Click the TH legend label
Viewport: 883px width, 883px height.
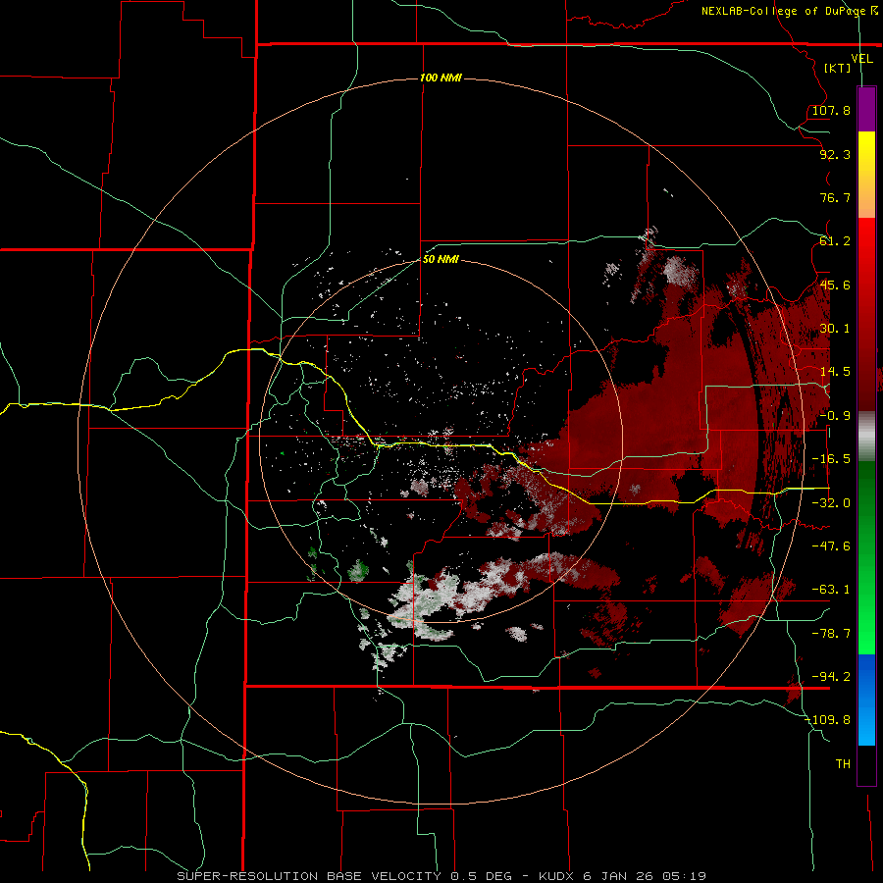[843, 764]
